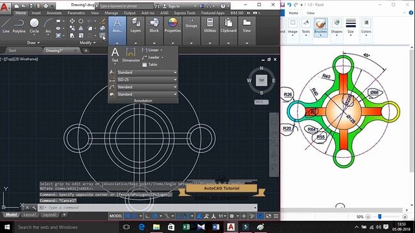Toggle annotation visibility in status bar
415x233 pixels.
(x=199, y=216)
